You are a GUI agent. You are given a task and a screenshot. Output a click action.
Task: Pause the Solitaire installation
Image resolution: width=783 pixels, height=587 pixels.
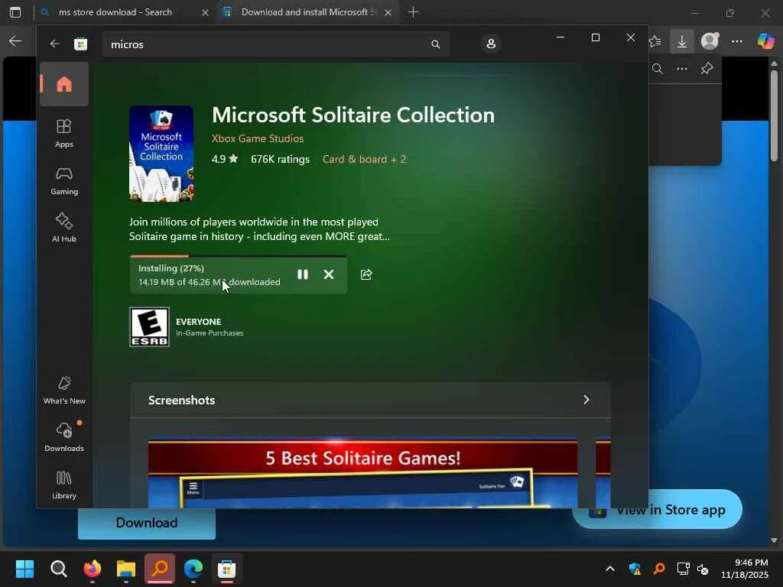(x=303, y=274)
